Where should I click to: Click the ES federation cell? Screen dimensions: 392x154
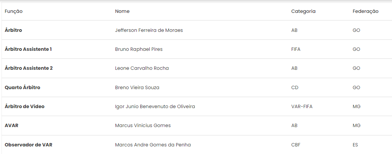[x=355, y=145]
